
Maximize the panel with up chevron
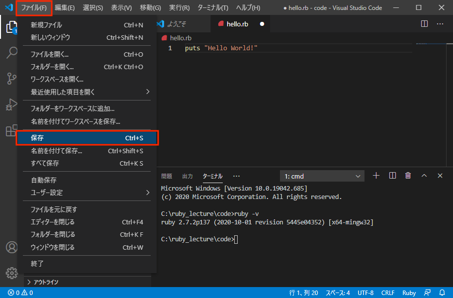coord(424,176)
